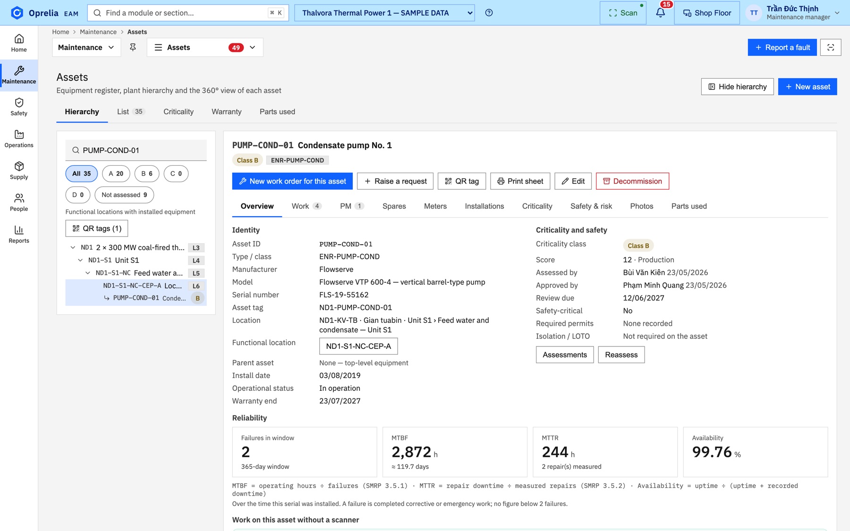The width and height of the screenshot is (850, 531).
Task: Click the Scan button in top bar
Action: click(x=623, y=13)
